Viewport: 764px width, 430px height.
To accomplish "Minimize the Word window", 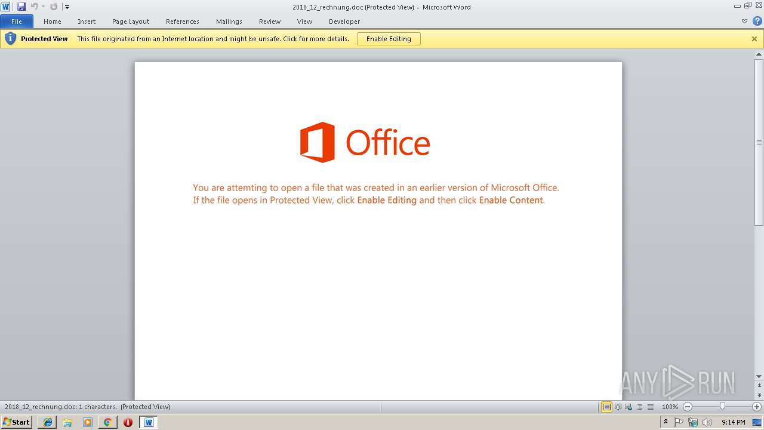I will (x=738, y=5).
